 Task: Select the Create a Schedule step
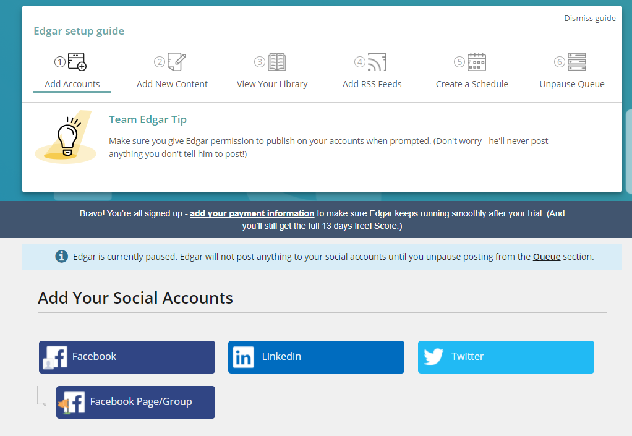pyautogui.click(x=472, y=72)
